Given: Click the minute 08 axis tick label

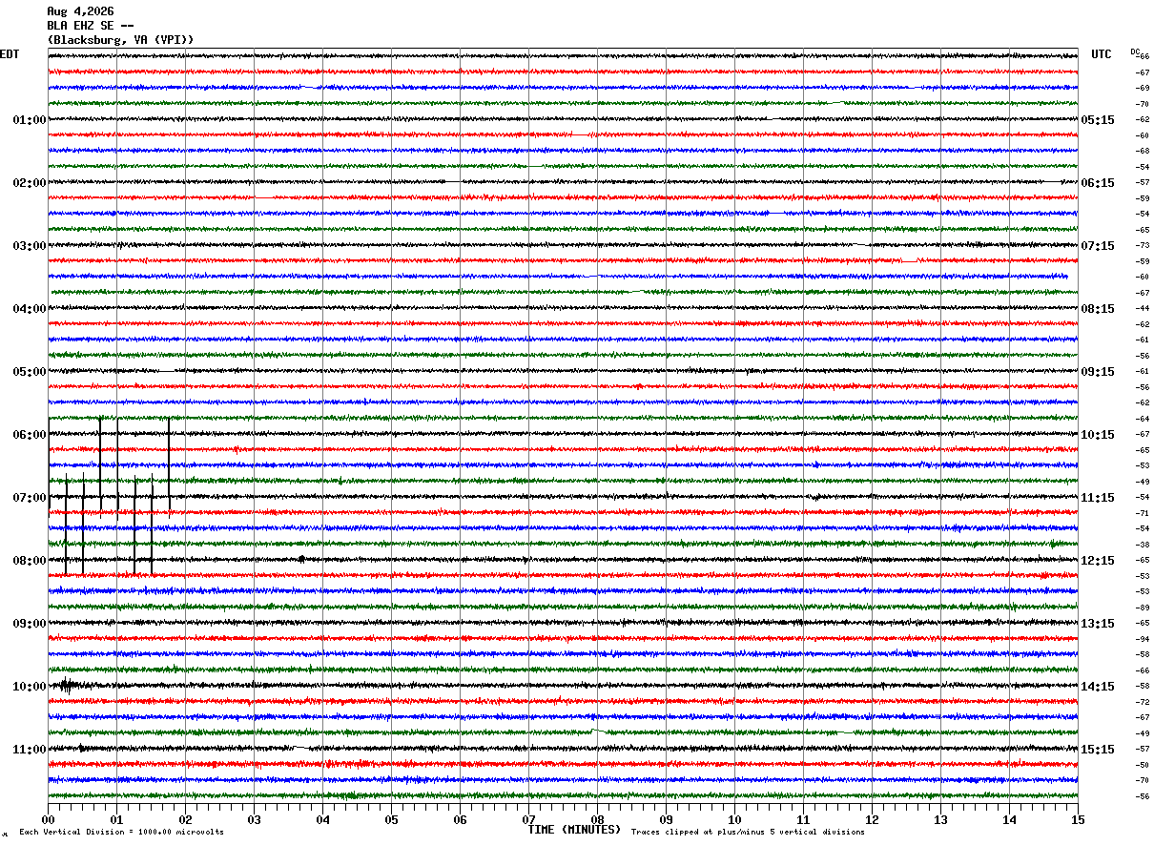Looking at the screenshot, I should 597,819.
